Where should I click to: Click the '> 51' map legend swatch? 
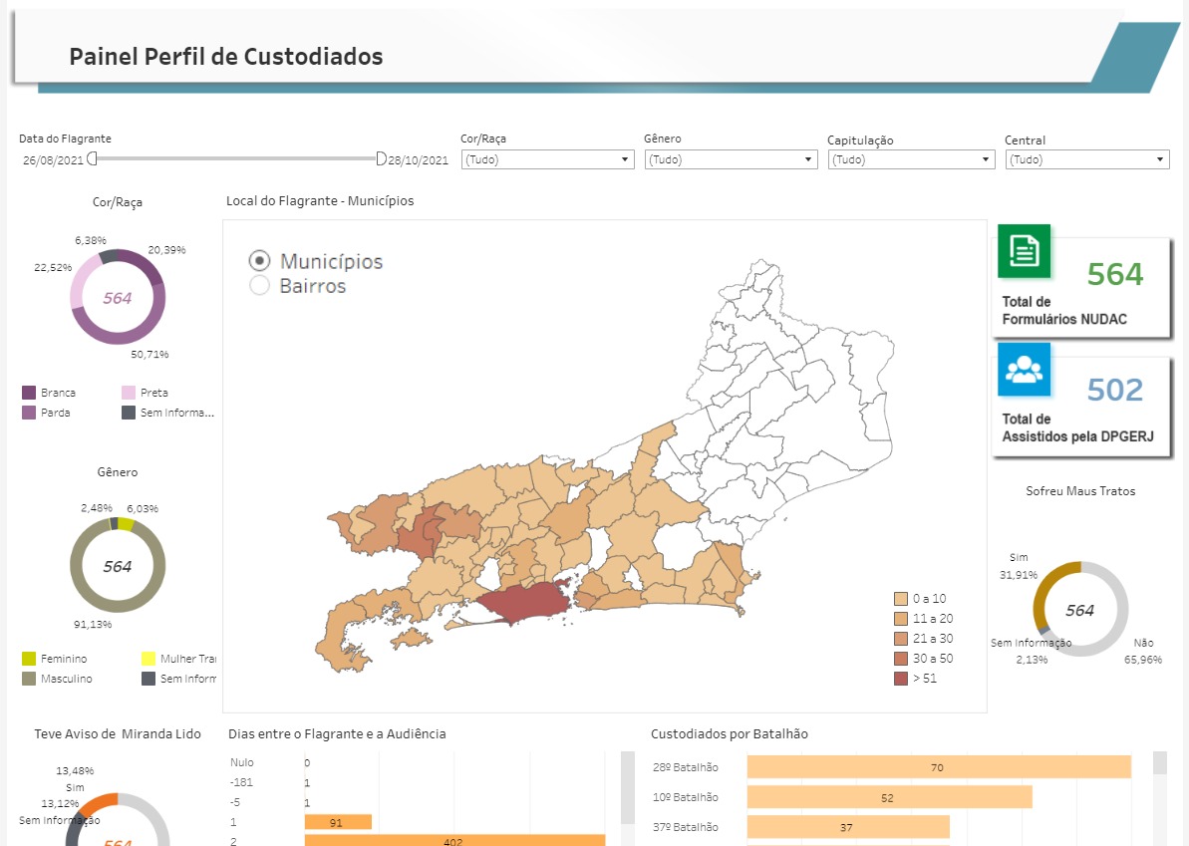pos(901,679)
